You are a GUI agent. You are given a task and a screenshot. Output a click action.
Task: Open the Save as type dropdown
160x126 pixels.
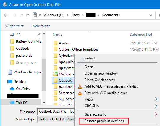[x=56, y=119]
